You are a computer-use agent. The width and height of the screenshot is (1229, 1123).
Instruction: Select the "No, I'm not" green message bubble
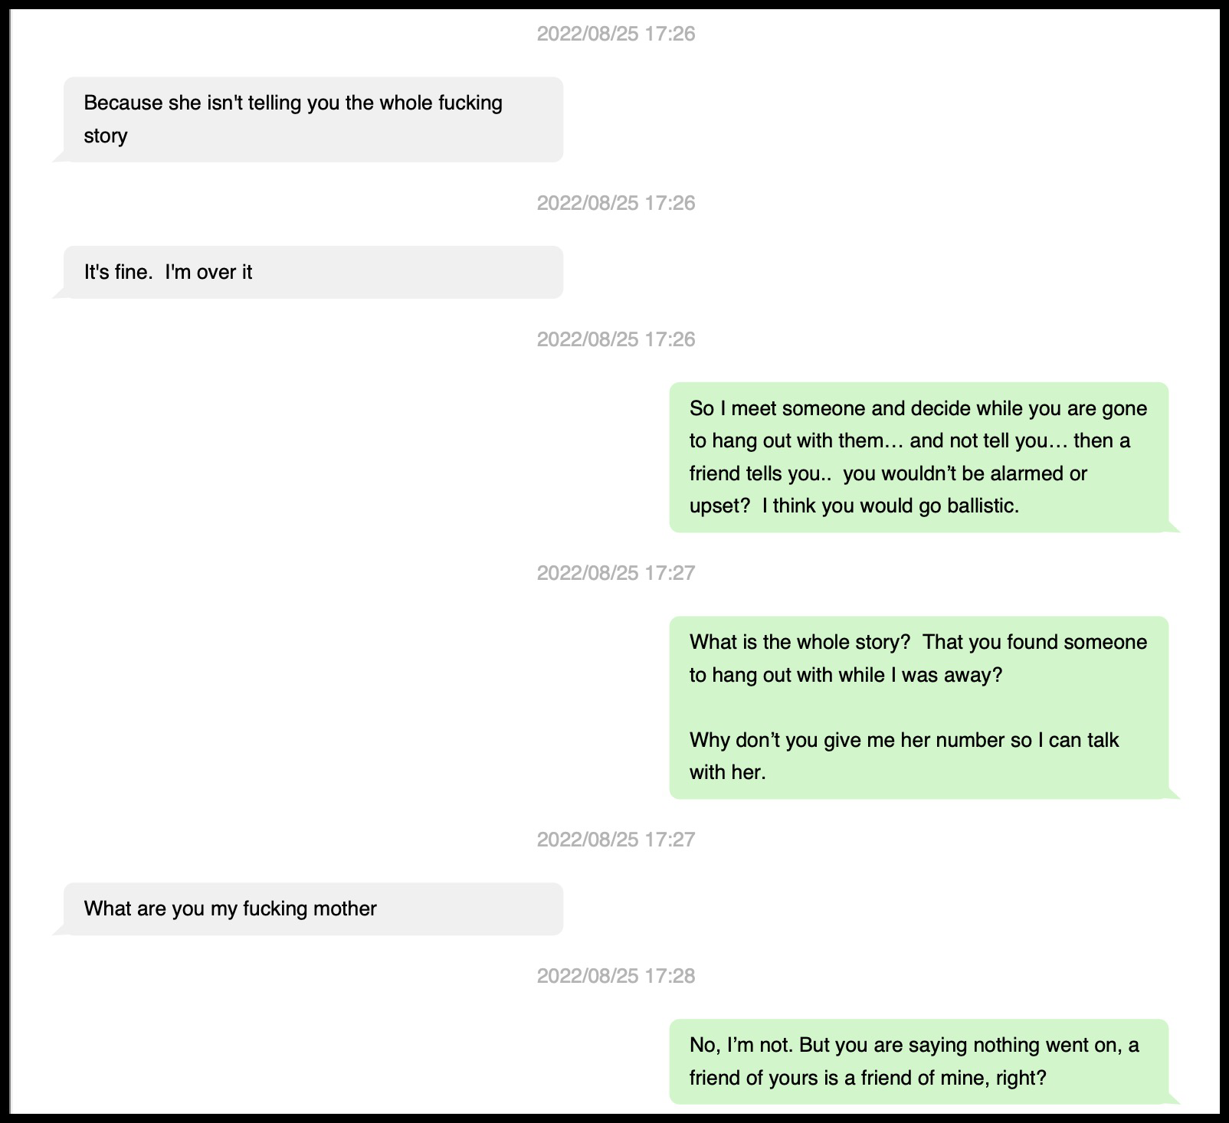coord(918,1061)
